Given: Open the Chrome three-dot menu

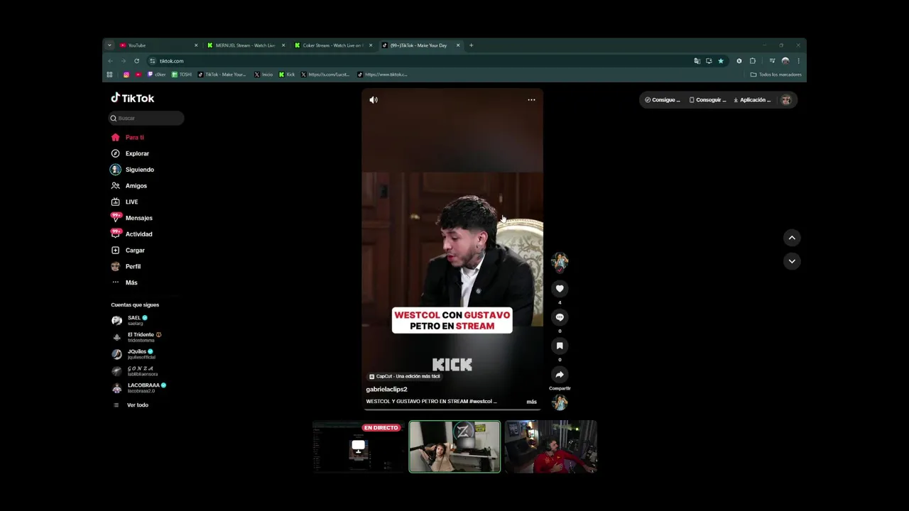Looking at the screenshot, I should 798,61.
